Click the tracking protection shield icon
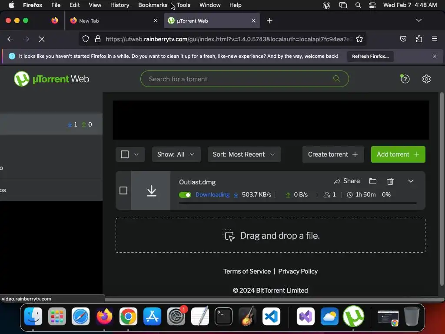Viewport: 445px width, 334px height. tap(86, 39)
